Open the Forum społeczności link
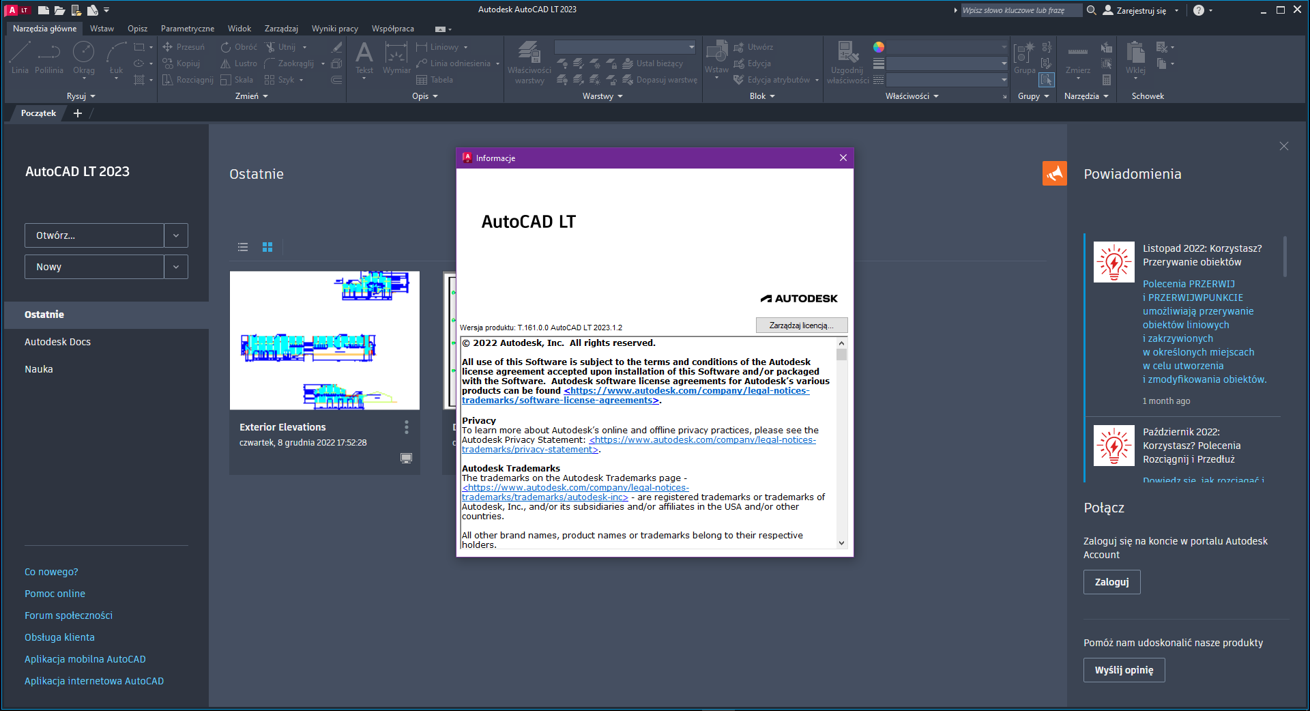Screen dimensions: 1310x711 (68, 615)
